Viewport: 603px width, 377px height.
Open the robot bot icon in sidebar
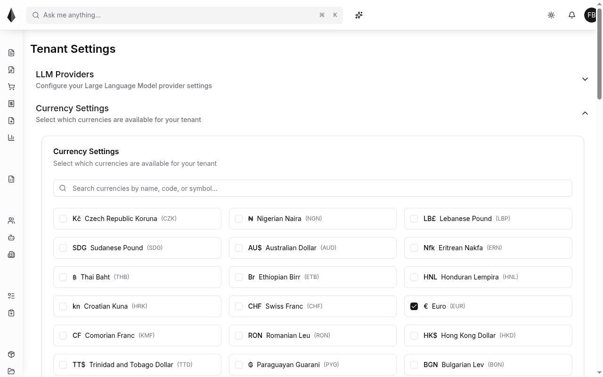11,238
